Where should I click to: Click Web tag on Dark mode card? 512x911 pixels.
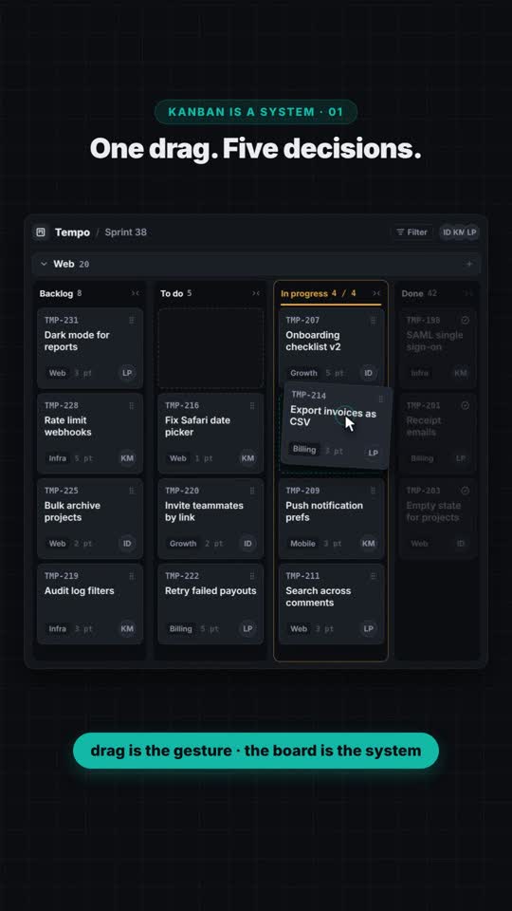(57, 373)
